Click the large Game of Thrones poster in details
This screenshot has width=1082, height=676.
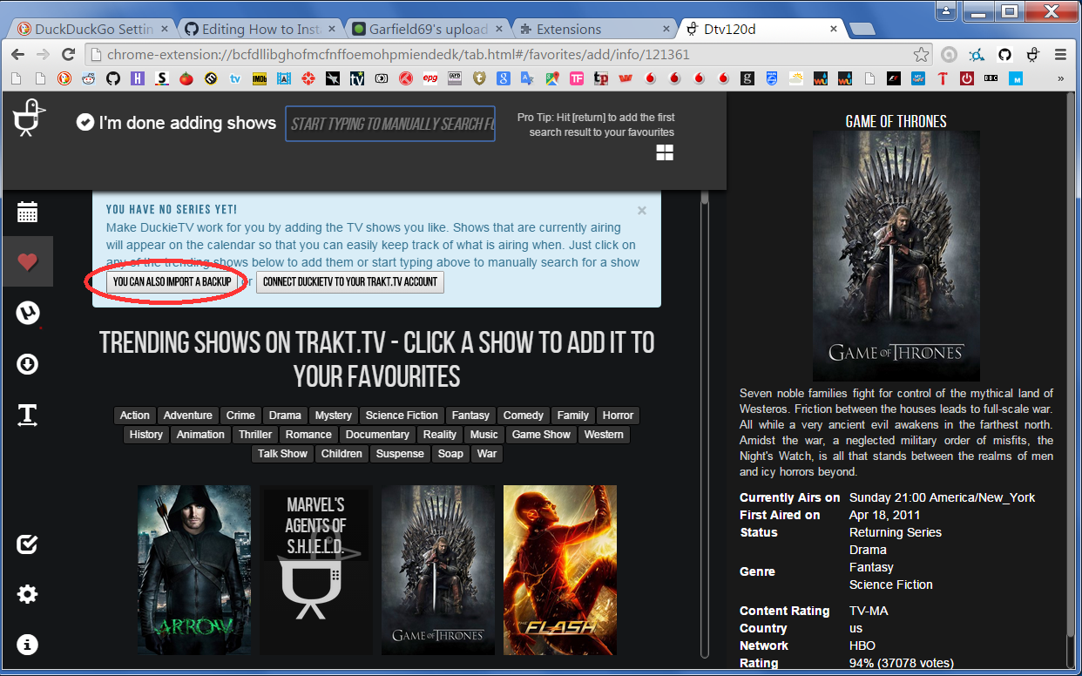[896, 256]
